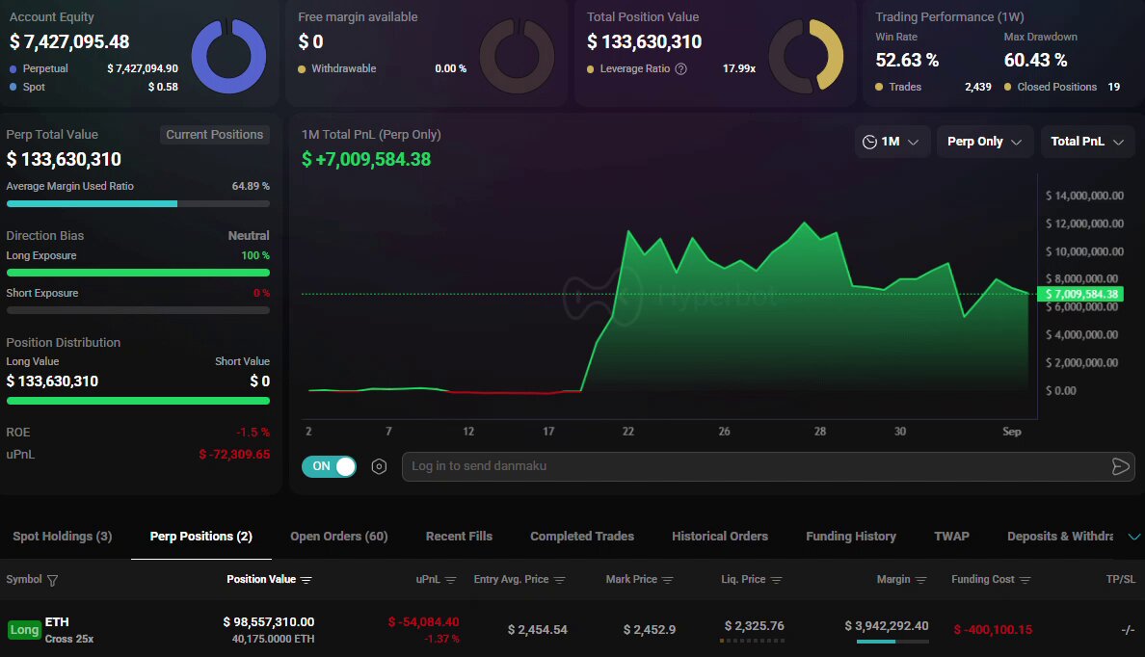Click the Funding Cost sort icon

(x=1025, y=580)
